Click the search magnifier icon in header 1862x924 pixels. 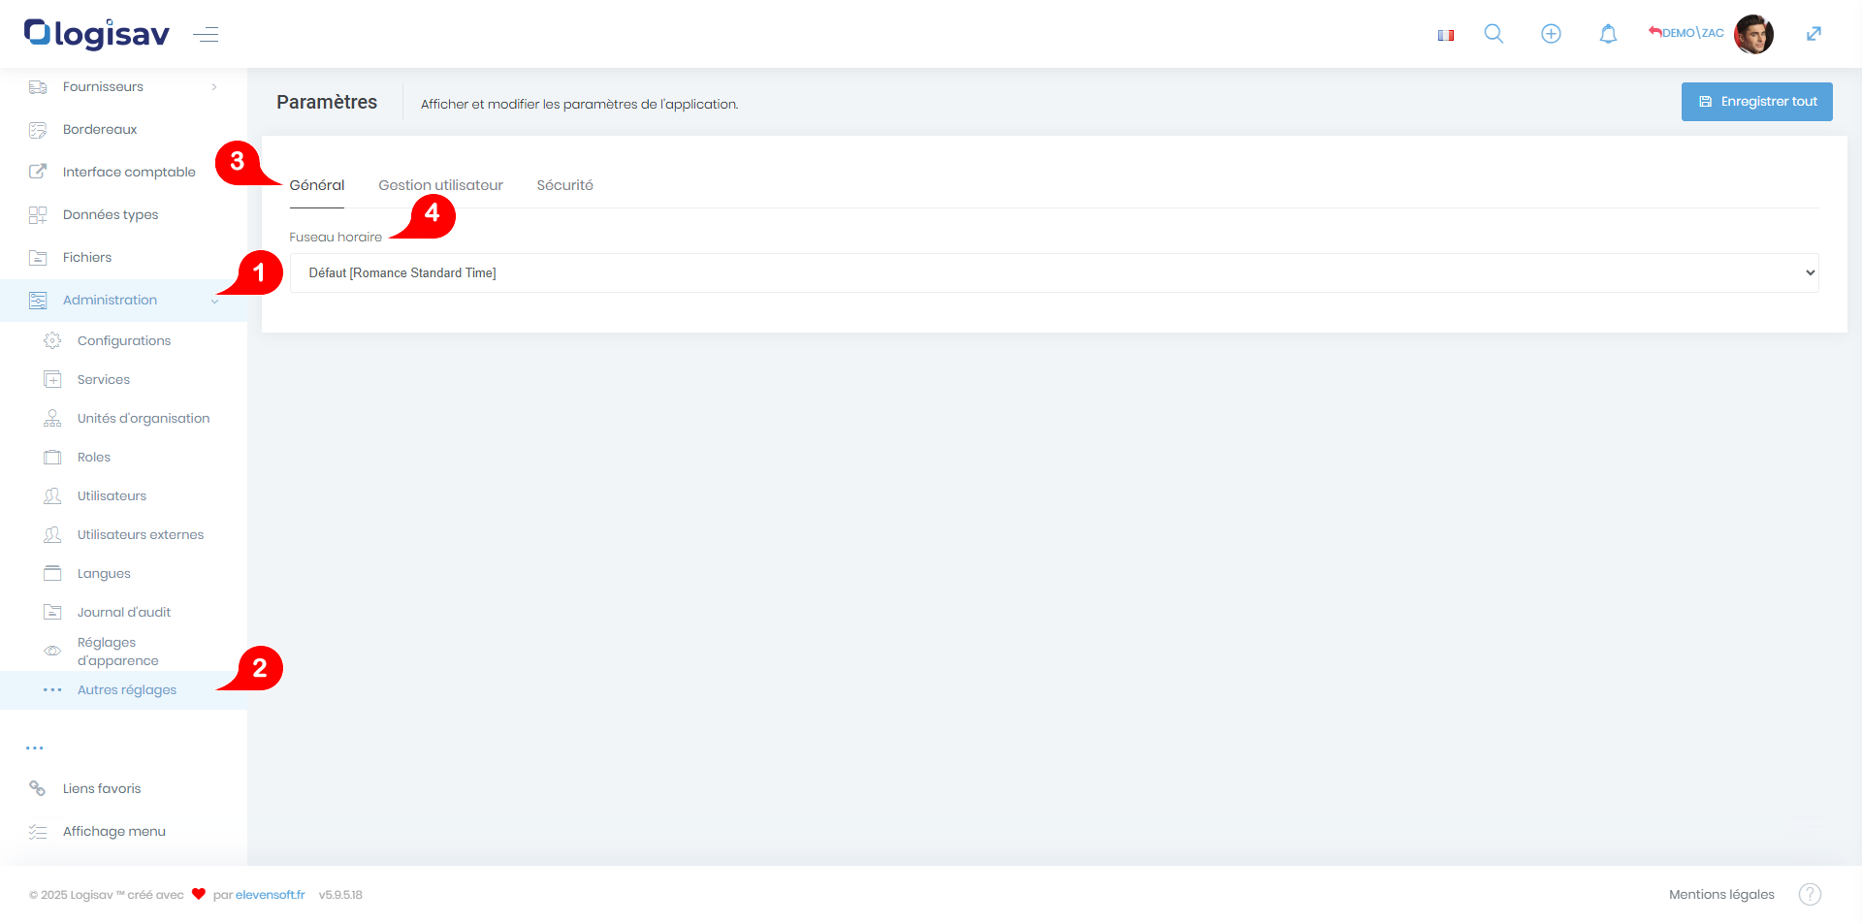tap(1493, 34)
